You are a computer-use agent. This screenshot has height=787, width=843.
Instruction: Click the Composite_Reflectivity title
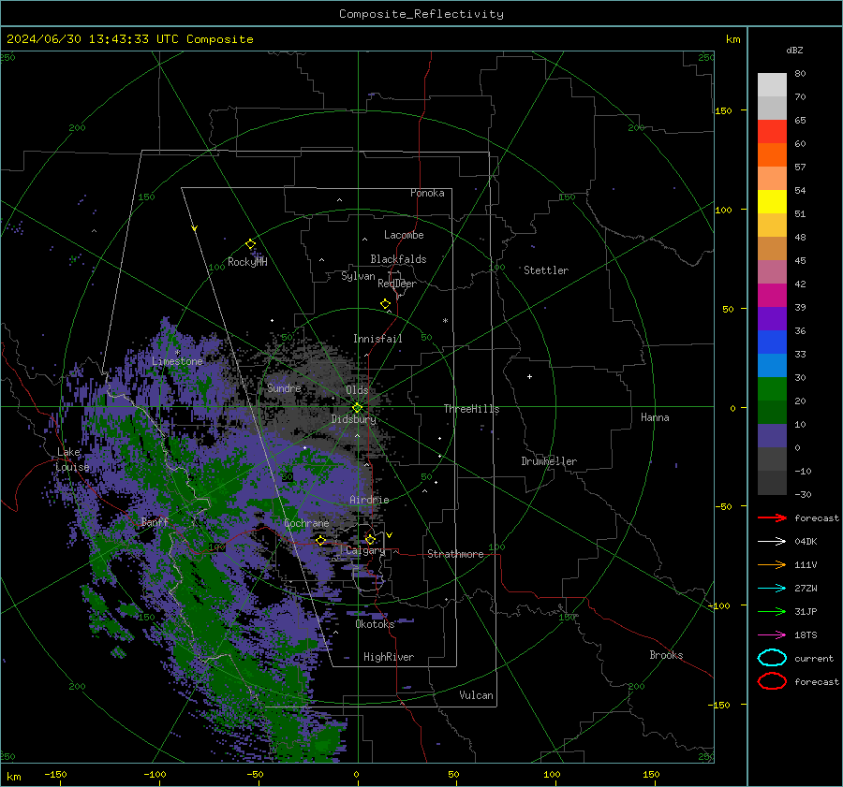tap(421, 14)
